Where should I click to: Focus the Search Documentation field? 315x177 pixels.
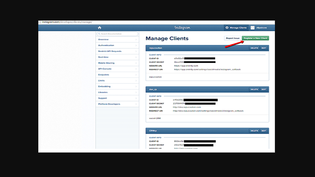click(117, 34)
